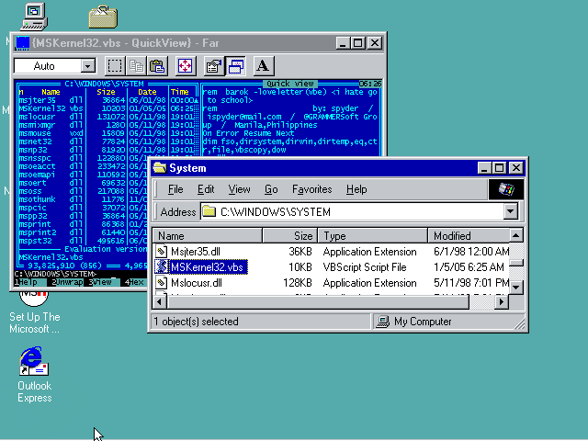Click 2Unwrap in Far key bar
This screenshot has height=441, width=588.
[67, 282]
